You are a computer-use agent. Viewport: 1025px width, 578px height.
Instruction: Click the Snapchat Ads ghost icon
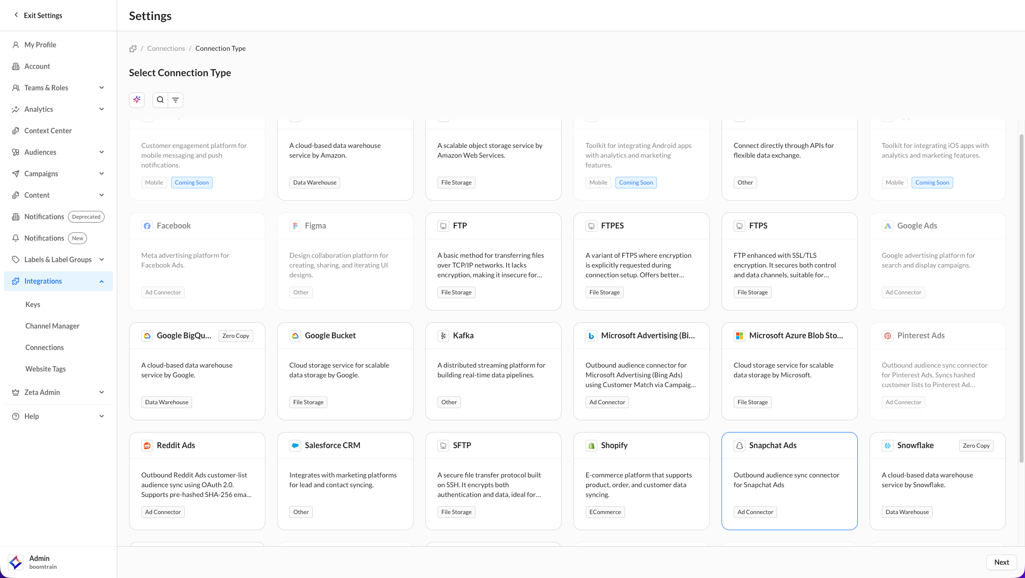(x=740, y=445)
